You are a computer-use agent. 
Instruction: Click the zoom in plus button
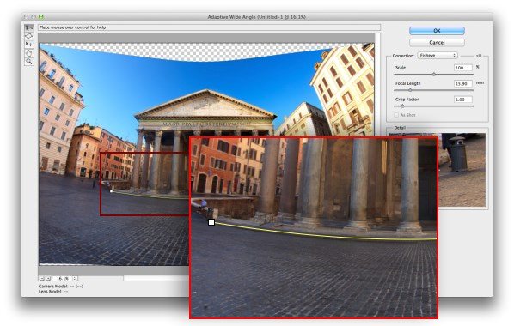click(48, 278)
